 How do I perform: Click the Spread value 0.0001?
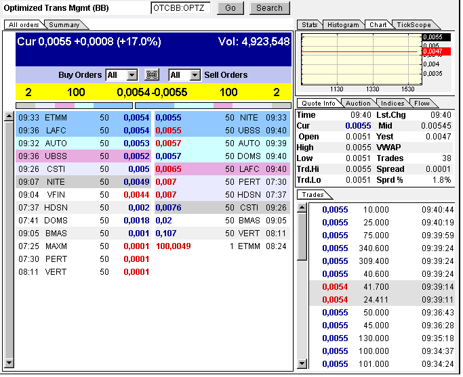point(438,169)
